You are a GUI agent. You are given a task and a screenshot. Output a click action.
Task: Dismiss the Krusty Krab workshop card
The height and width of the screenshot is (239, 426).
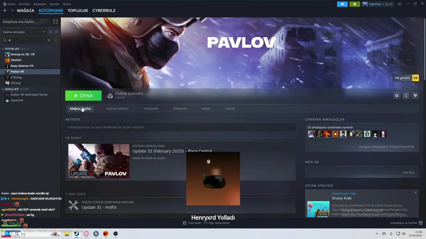[x=415, y=193]
